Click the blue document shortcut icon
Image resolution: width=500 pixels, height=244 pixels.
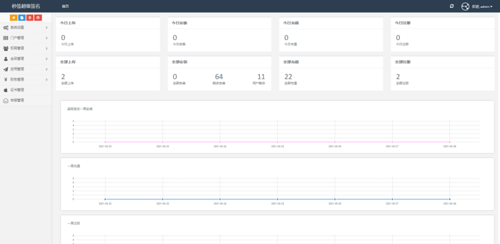tap(22, 18)
